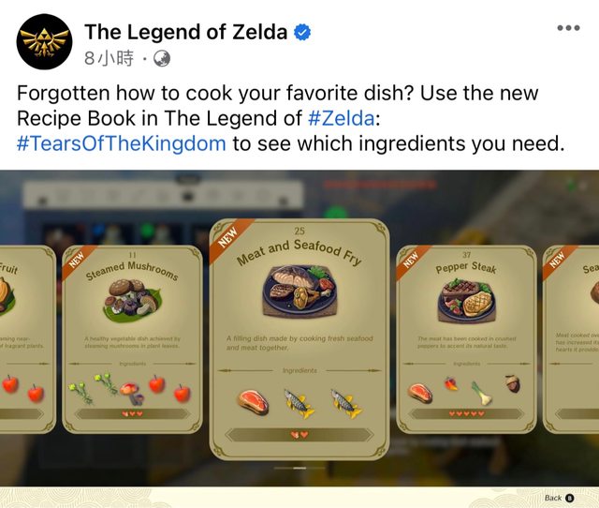Click The Legend of Zelda page name
Image resolution: width=599 pixels, height=508 pixels.
[x=186, y=32]
